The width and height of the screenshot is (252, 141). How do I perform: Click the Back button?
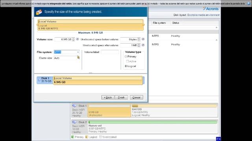click(x=108, y=98)
